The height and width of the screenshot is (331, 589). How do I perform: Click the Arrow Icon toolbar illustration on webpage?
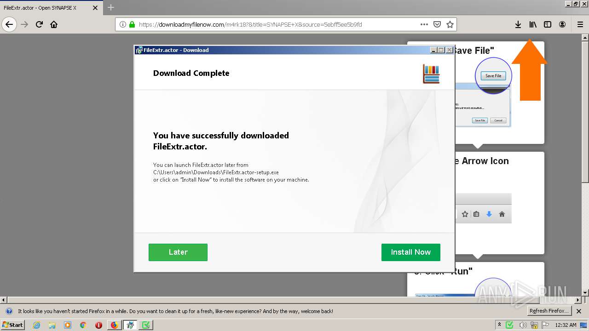click(x=483, y=208)
